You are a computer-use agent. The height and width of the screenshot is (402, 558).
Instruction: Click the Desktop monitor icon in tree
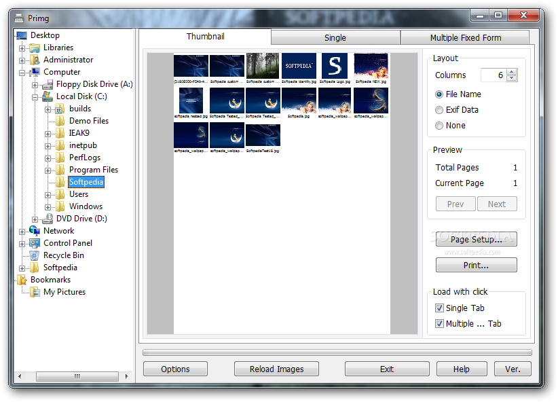coord(22,35)
